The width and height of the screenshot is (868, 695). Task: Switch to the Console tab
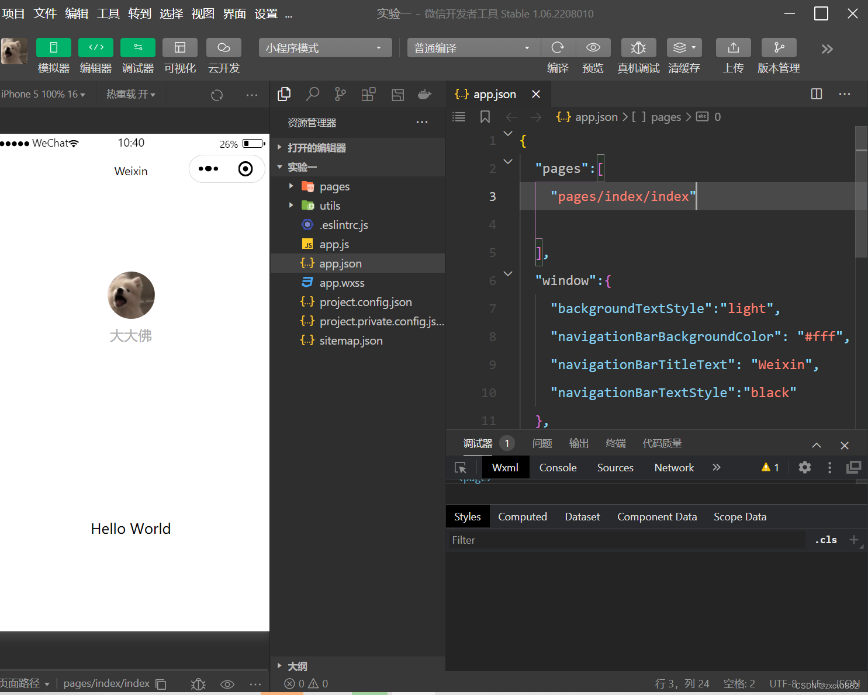coord(558,467)
